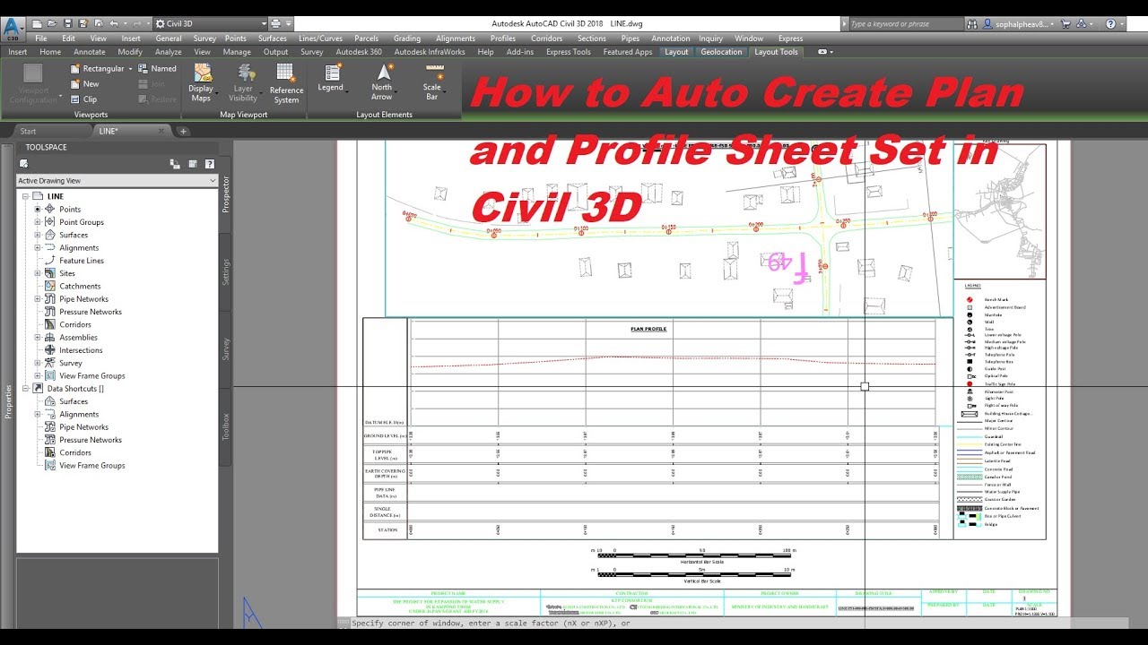Select Corridors under Data Shortcuts
This screenshot has width=1148, height=645.
click(x=75, y=452)
